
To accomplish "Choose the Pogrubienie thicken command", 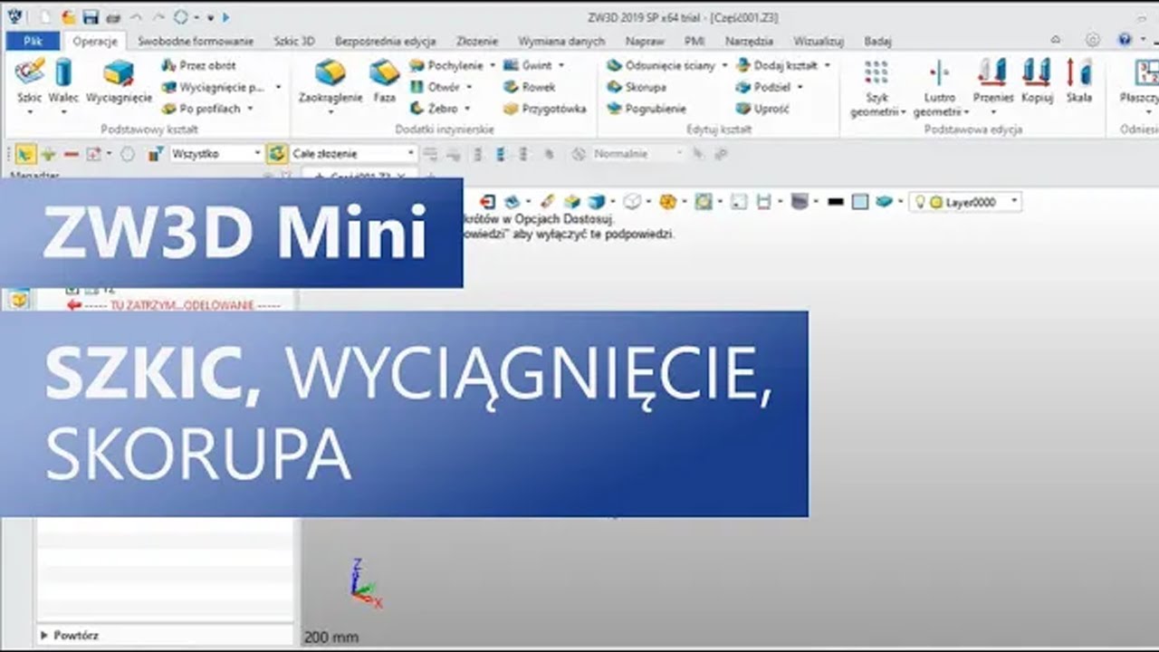I will (647, 109).
